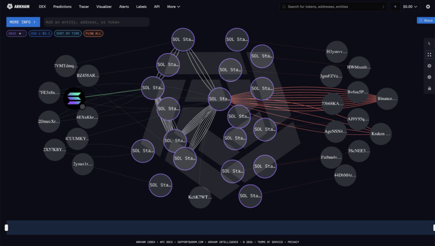
Task: Select the KchK7WT... address node
Action: click(x=200, y=197)
